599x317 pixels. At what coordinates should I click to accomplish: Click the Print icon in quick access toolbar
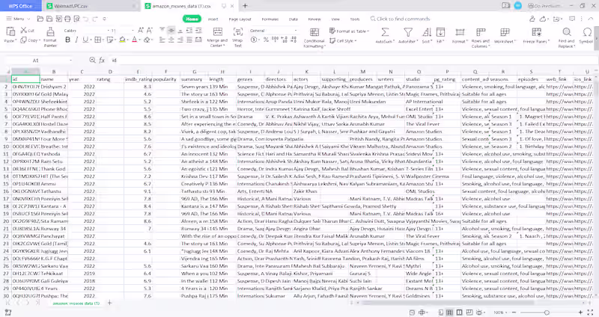67,19
